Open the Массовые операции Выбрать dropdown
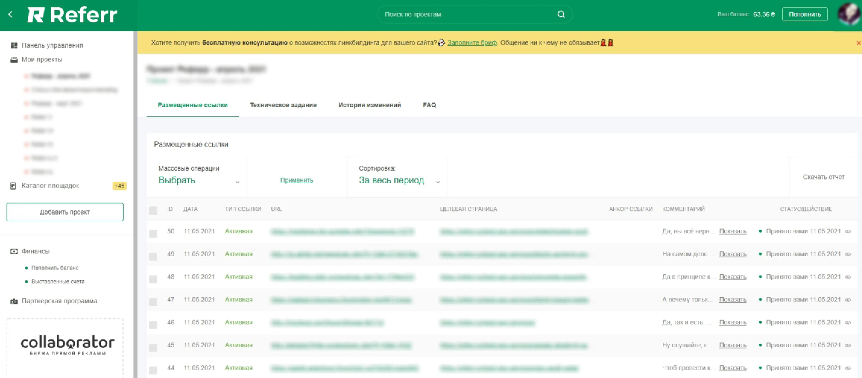The height and width of the screenshot is (378, 862). tap(199, 180)
